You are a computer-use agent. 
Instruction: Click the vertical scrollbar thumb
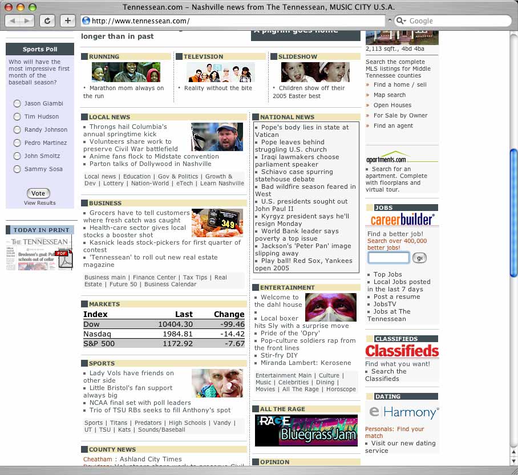point(513,213)
